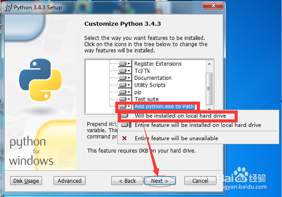Go back with the < Back button
Screen dimensions: 282x197
(x=127, y=181)
